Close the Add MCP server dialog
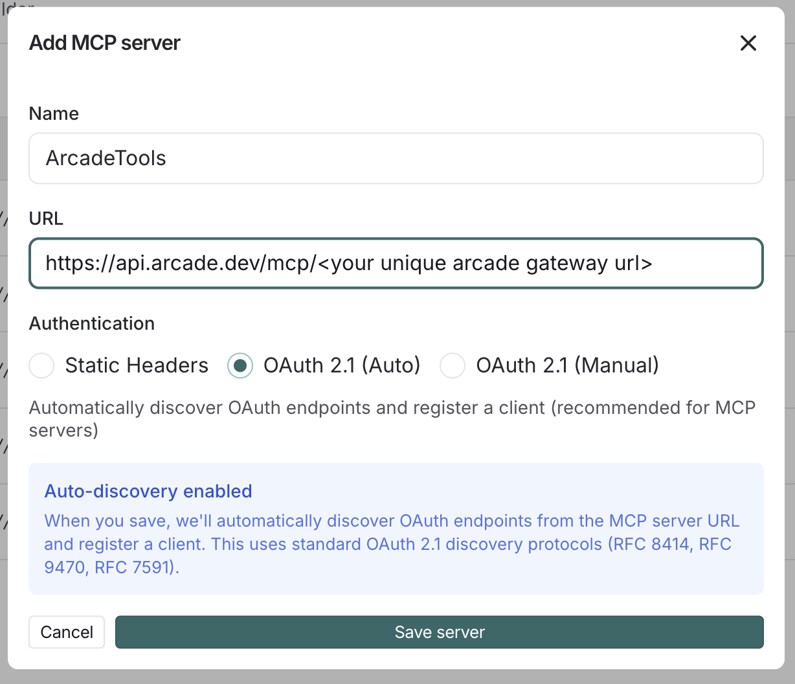Image resolution: width=795 pixels, height=684 pixels. pos(748,43)
